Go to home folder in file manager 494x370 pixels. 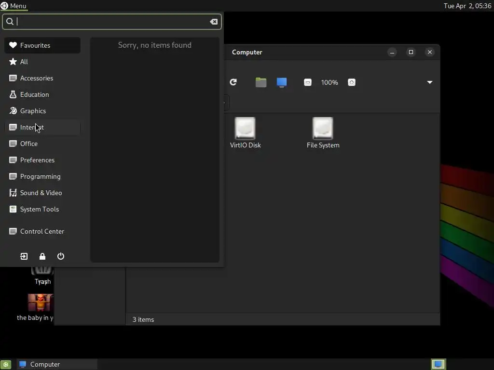(x=261, y=82)
